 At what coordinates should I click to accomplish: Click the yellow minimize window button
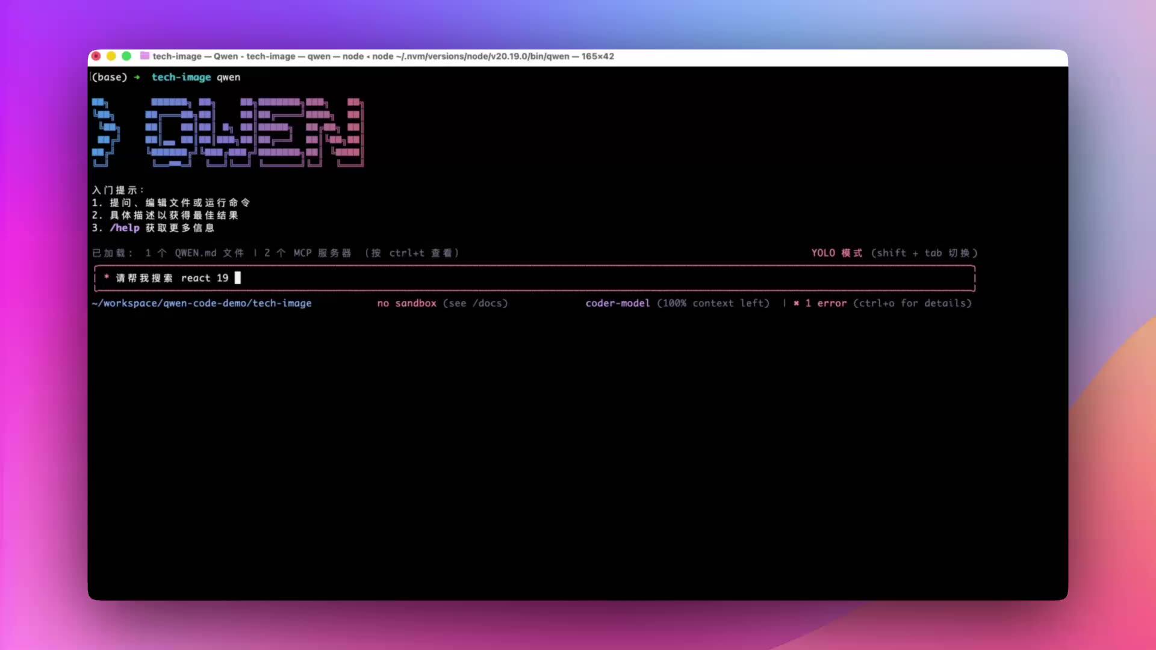[x=111, y=56]
